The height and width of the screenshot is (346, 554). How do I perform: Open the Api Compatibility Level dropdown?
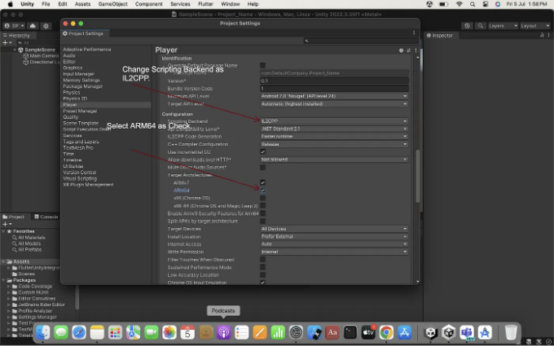click(334, 129)
